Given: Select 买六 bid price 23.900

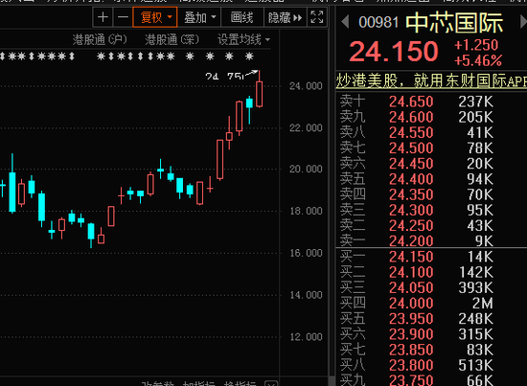Looking at the screenshot, I should 411,334.
